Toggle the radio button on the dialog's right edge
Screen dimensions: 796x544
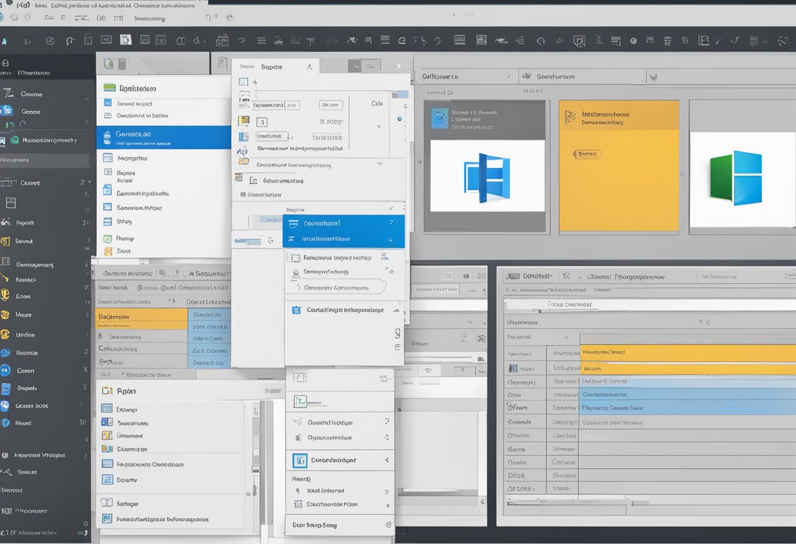click(400, 119)
